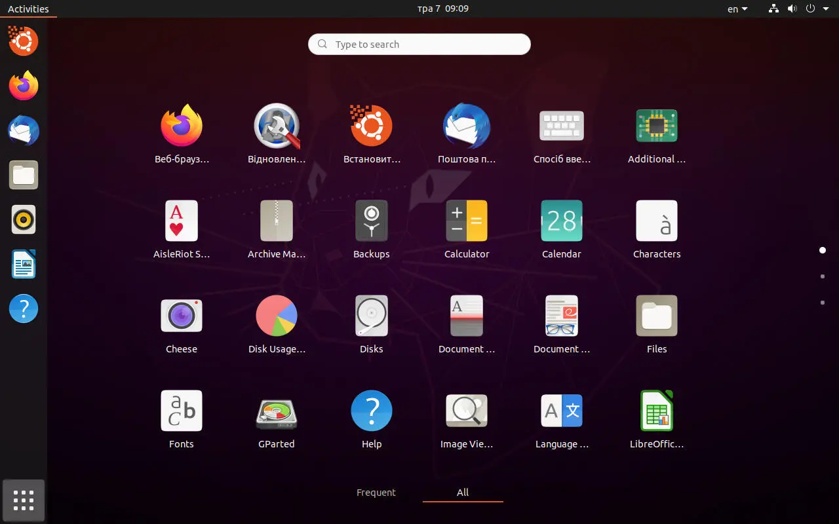Launch Rhythmbox from the dock
Viewport: 839px width, 524px height.
24,219
